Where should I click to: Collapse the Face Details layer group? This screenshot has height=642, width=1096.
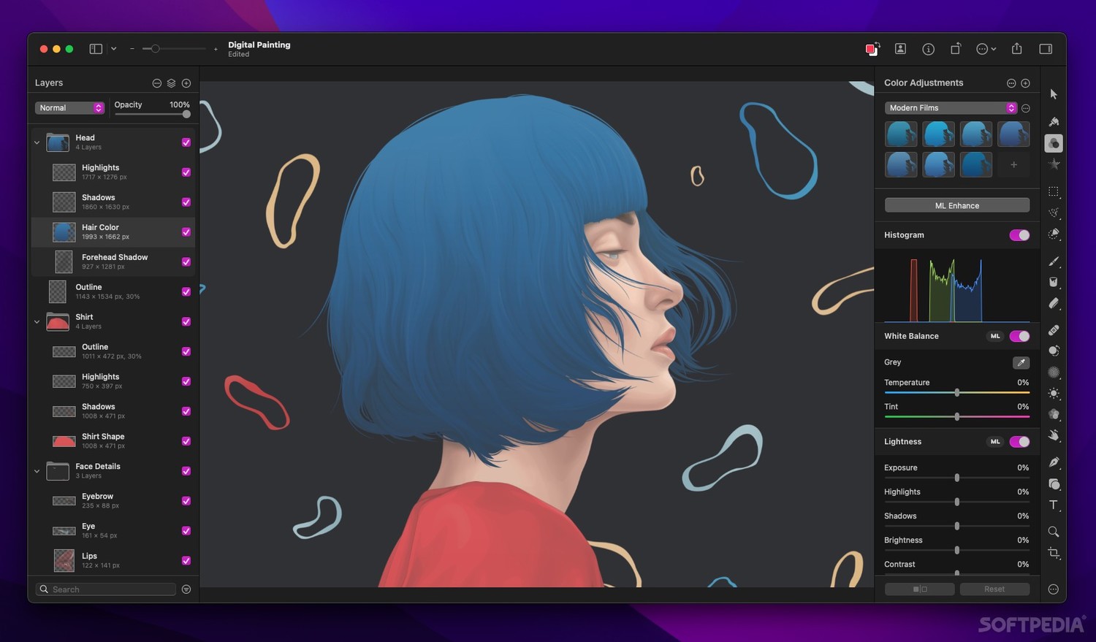click(x=37, y=471)
